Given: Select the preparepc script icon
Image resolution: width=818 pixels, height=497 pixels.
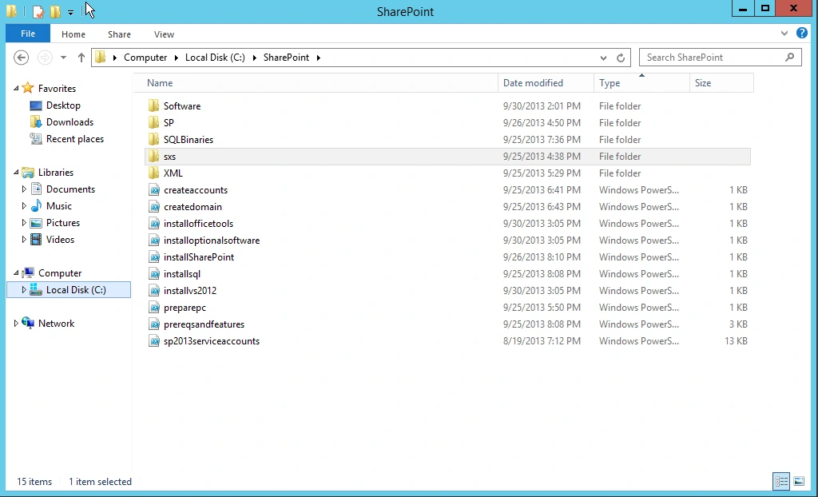Looking at the screenshot, I should pos(154,308).
